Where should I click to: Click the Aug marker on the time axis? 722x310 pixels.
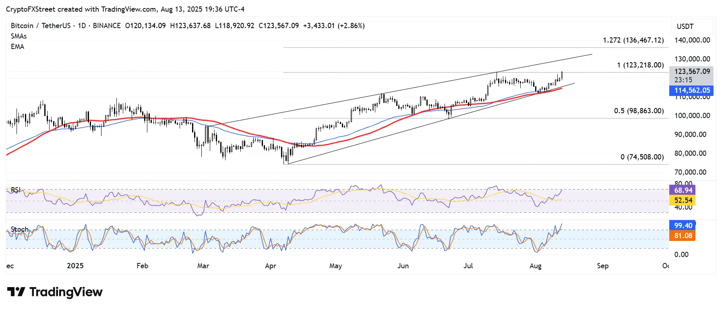(536, 266)
